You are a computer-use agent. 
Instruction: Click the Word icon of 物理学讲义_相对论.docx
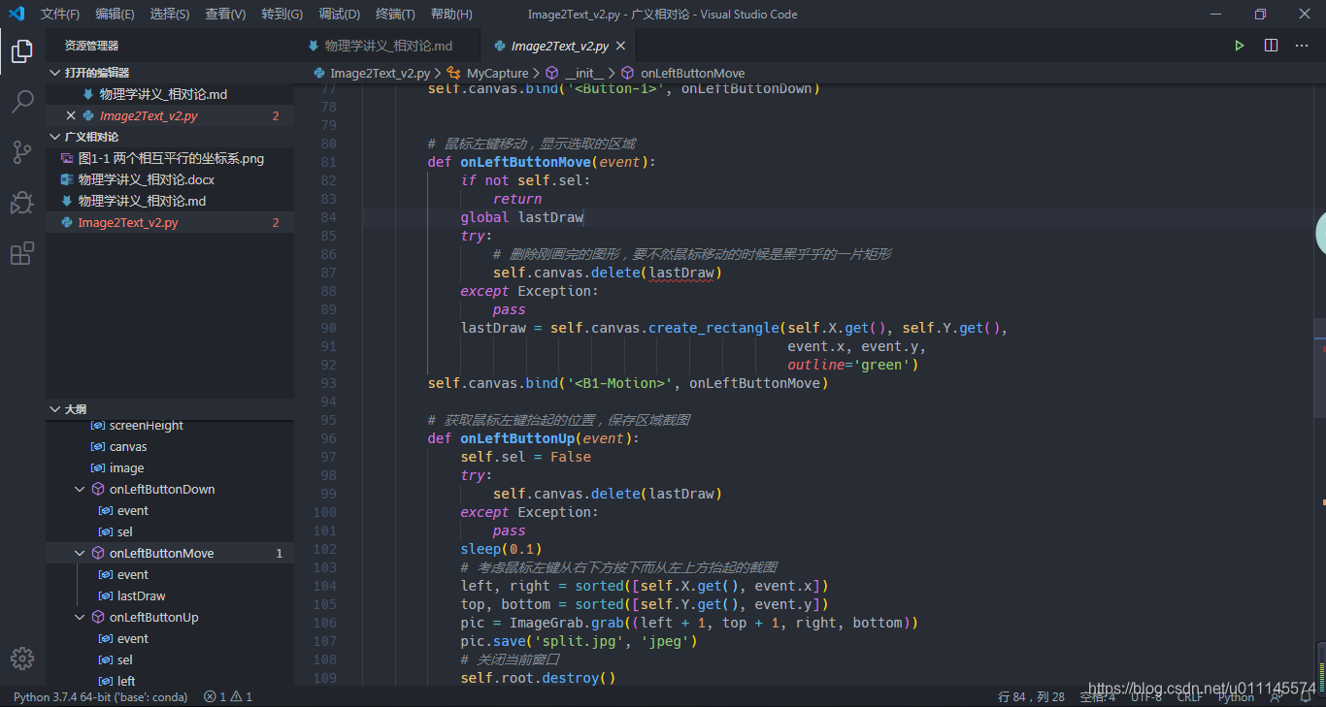pos(67,179)
